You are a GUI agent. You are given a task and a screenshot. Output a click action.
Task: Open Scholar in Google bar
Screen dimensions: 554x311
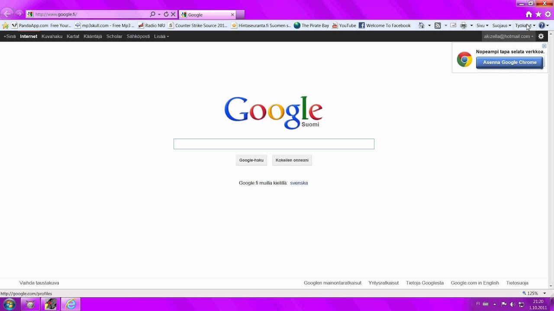pos(114,36)
